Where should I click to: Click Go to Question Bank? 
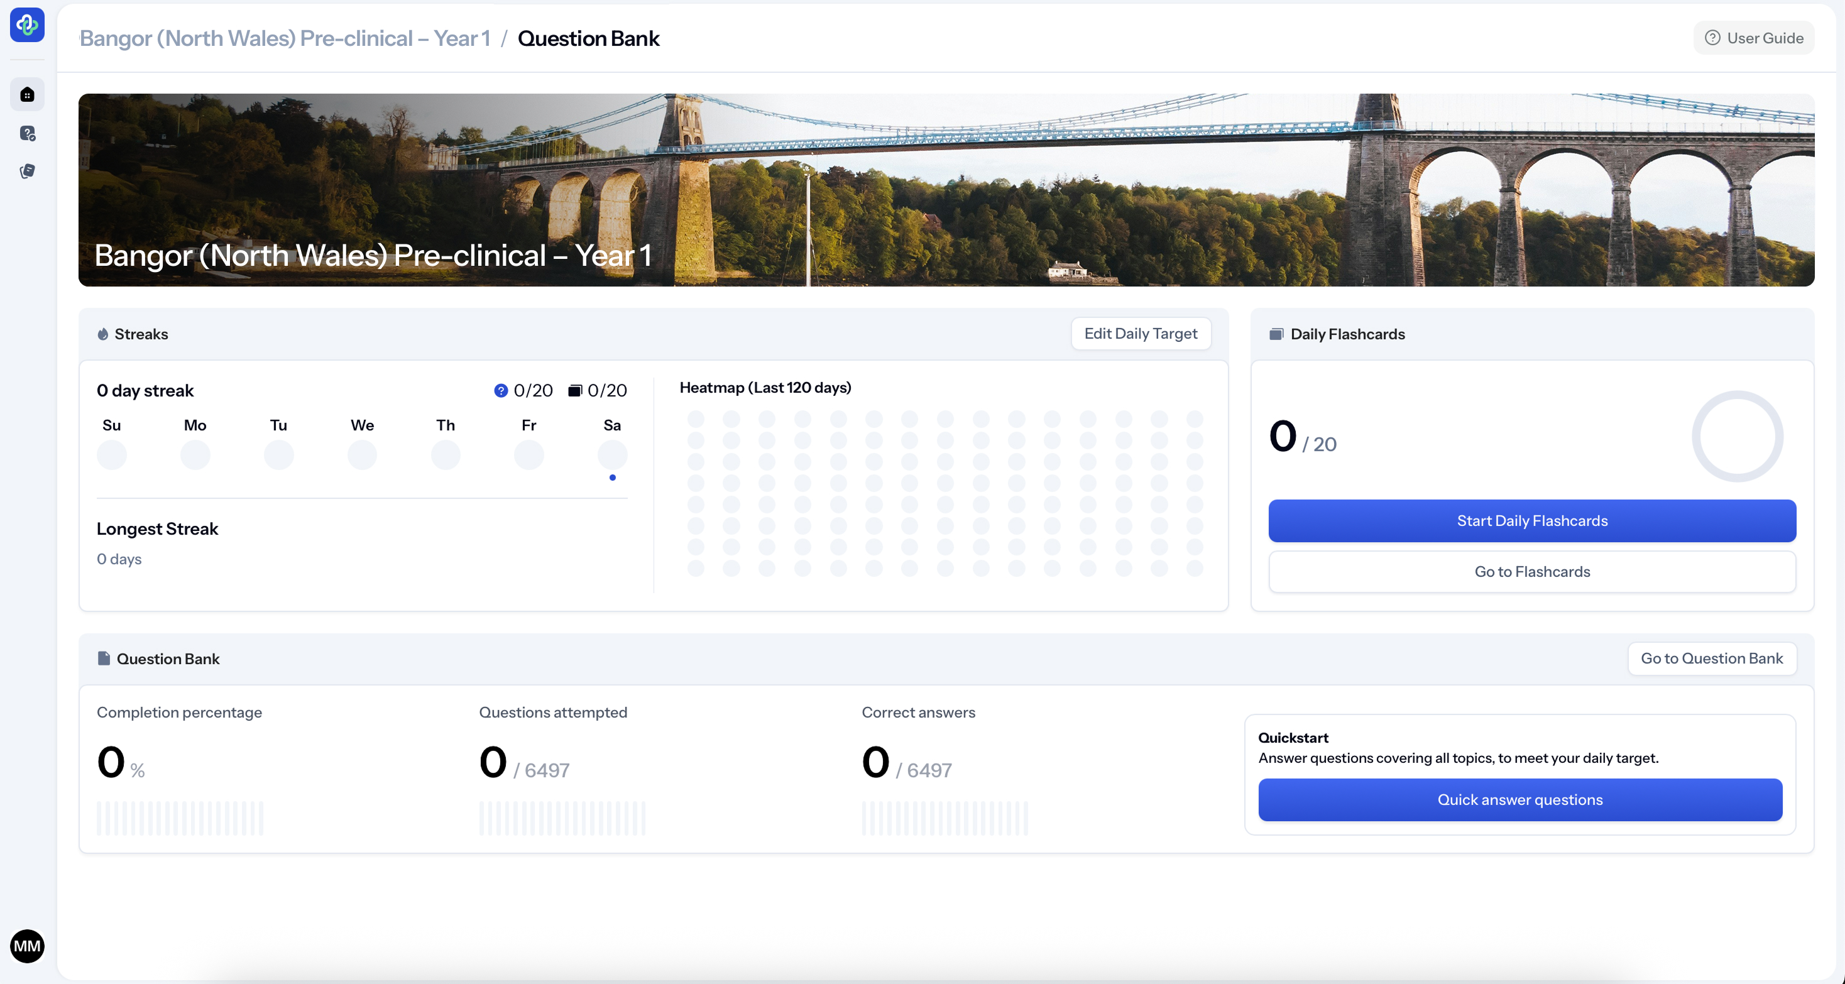(x=1711, y=658)
